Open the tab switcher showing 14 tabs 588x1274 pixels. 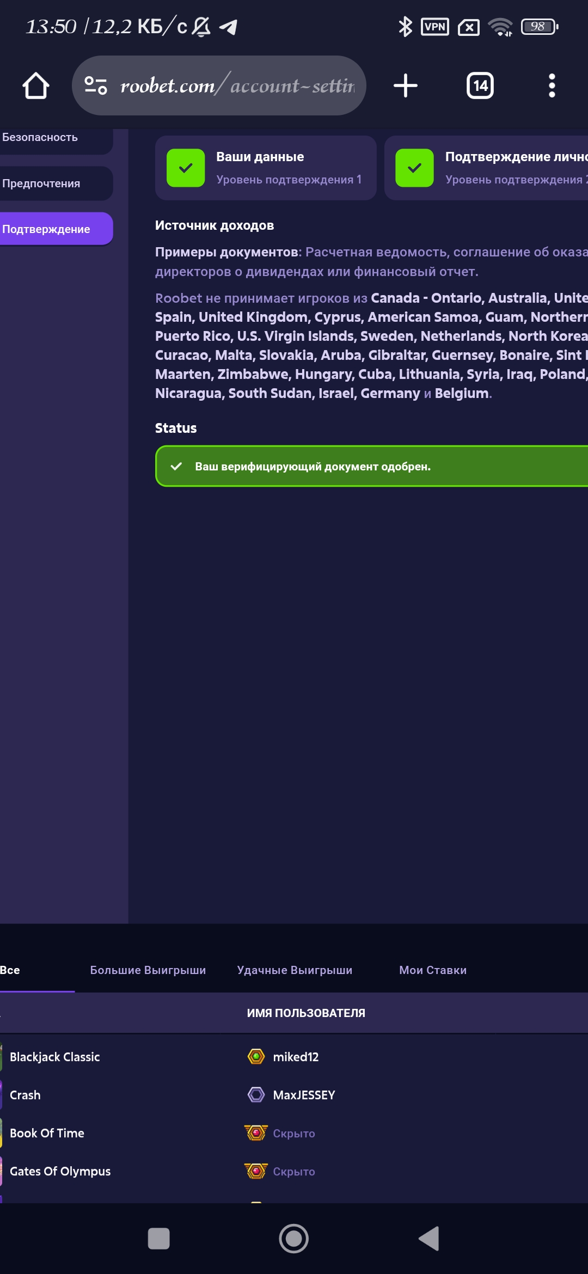480,86
